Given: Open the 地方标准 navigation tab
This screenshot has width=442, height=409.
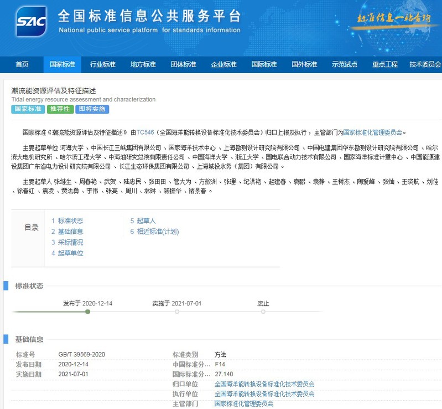Looking at the screenshot, I should [x=143, y=64].
